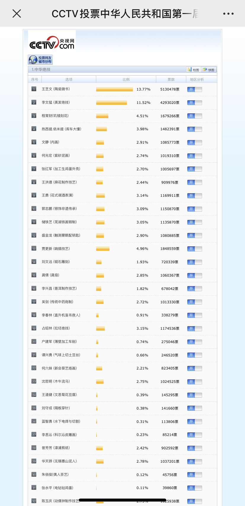
Task: Click the 4.96% proportion bar for 贾更新
Action: [x=103, y=249]
